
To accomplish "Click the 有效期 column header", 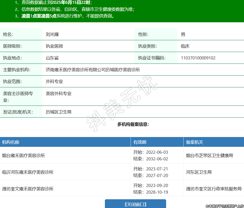I will pos(140,142).
